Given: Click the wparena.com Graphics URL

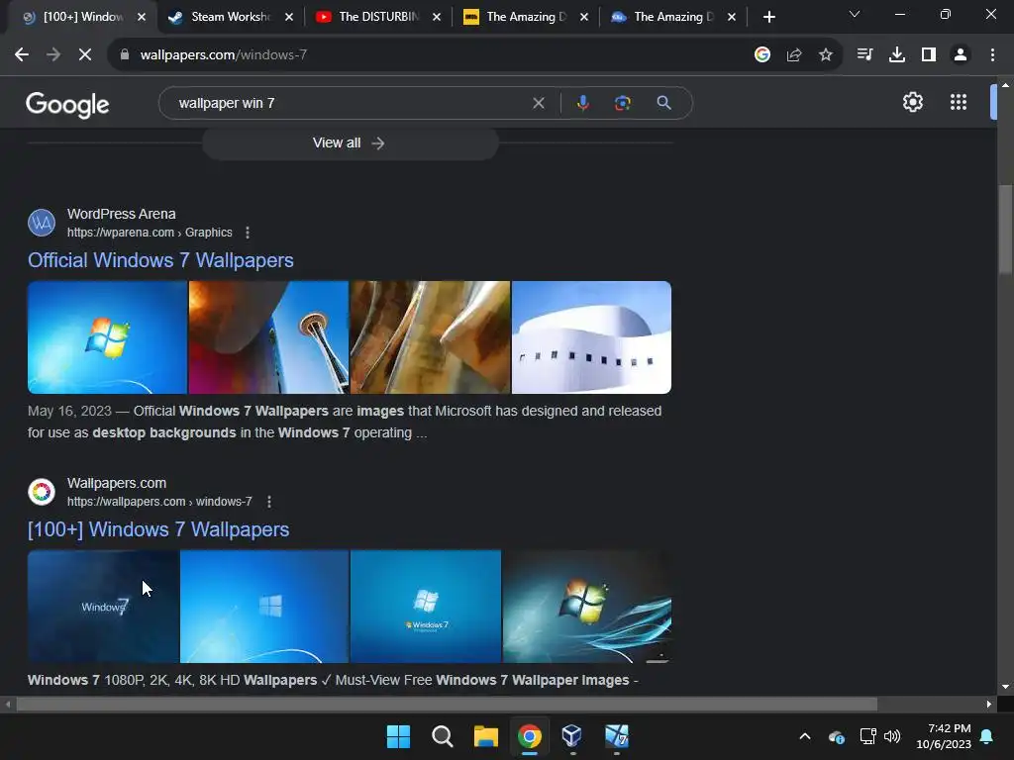Looking at the screenshot, I should 150,233.
